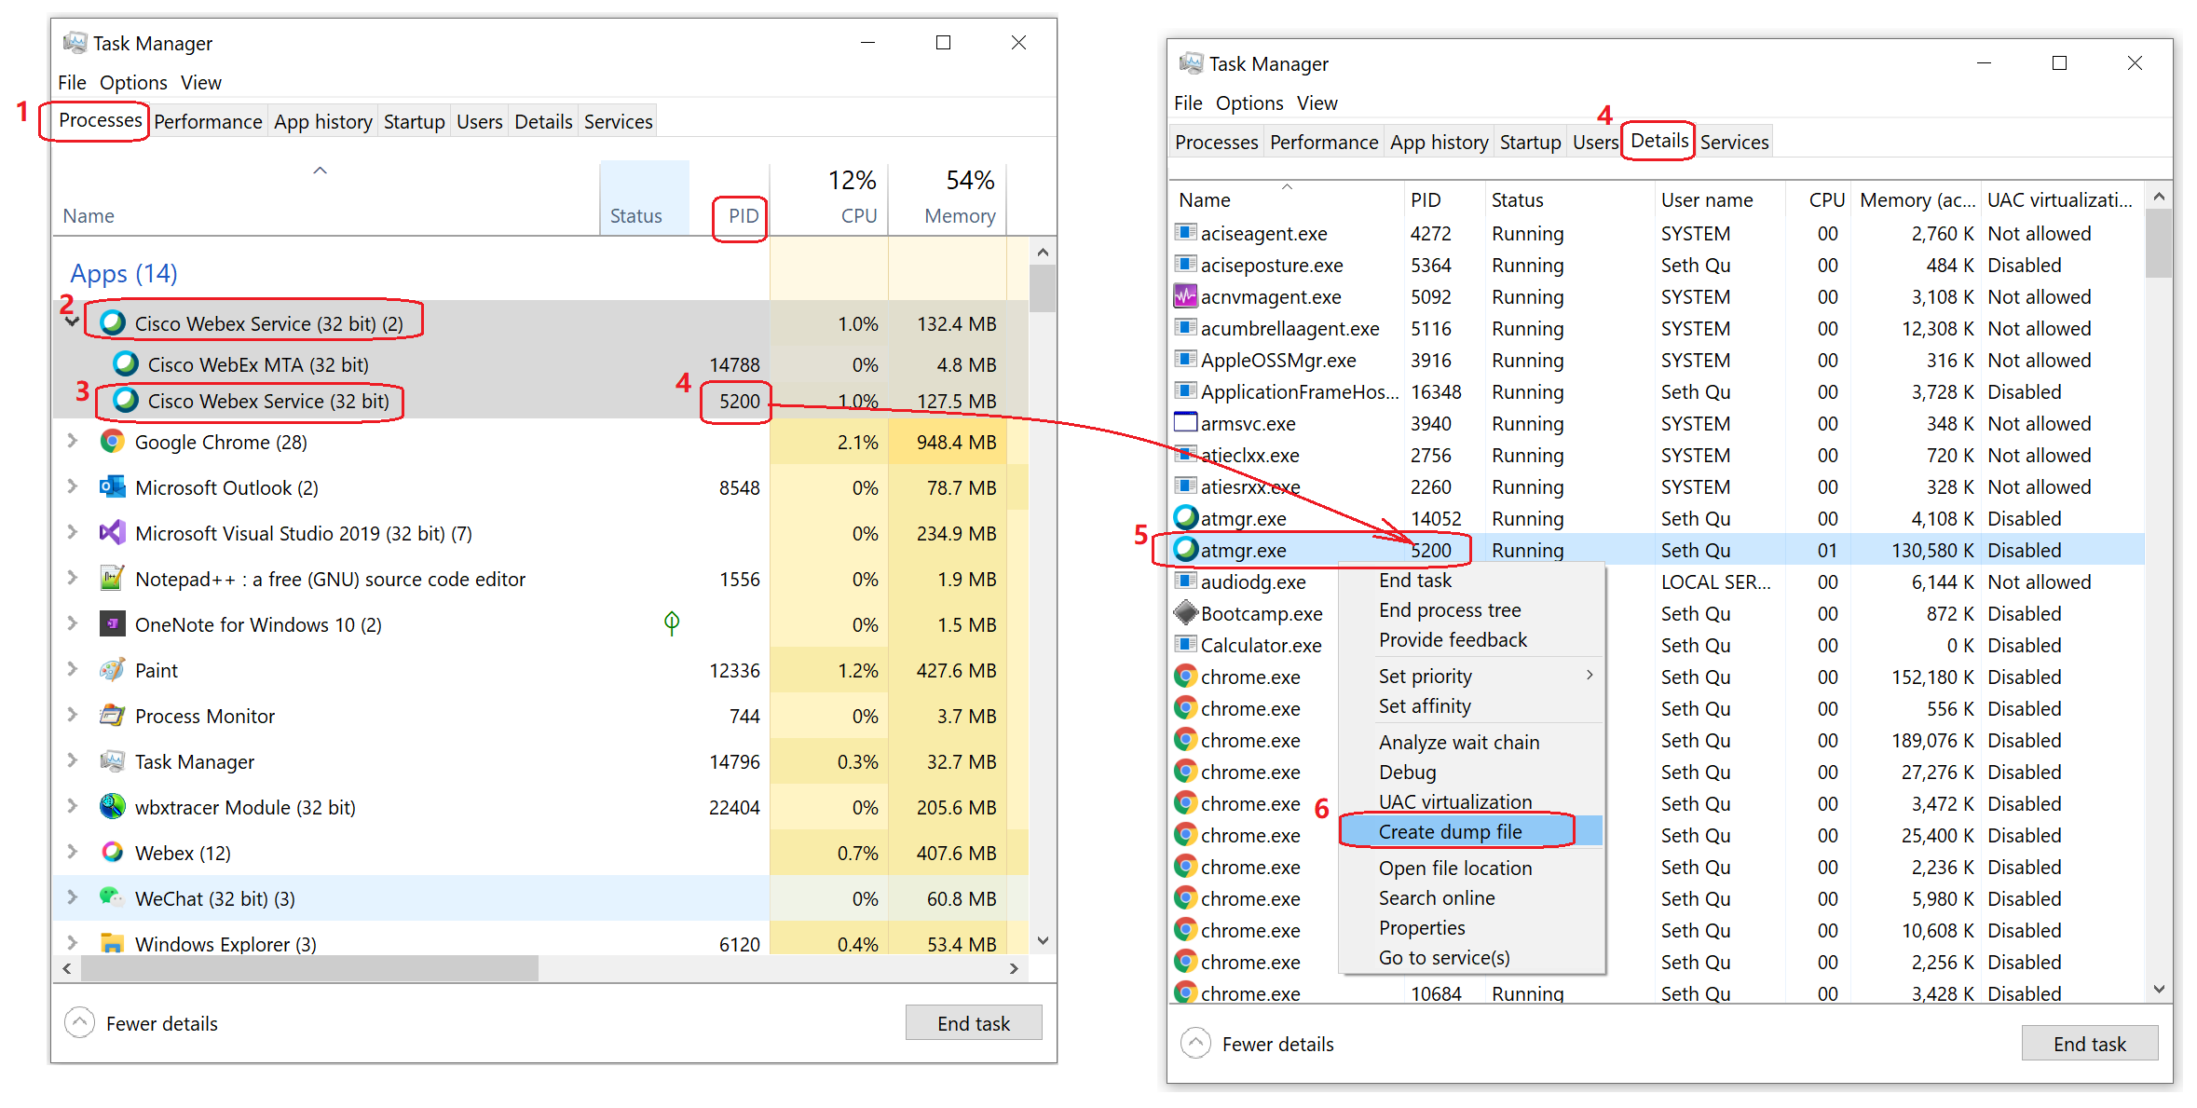Select Create dump file from context menu
2197x1108 pixels.
tap(1450, 831)
